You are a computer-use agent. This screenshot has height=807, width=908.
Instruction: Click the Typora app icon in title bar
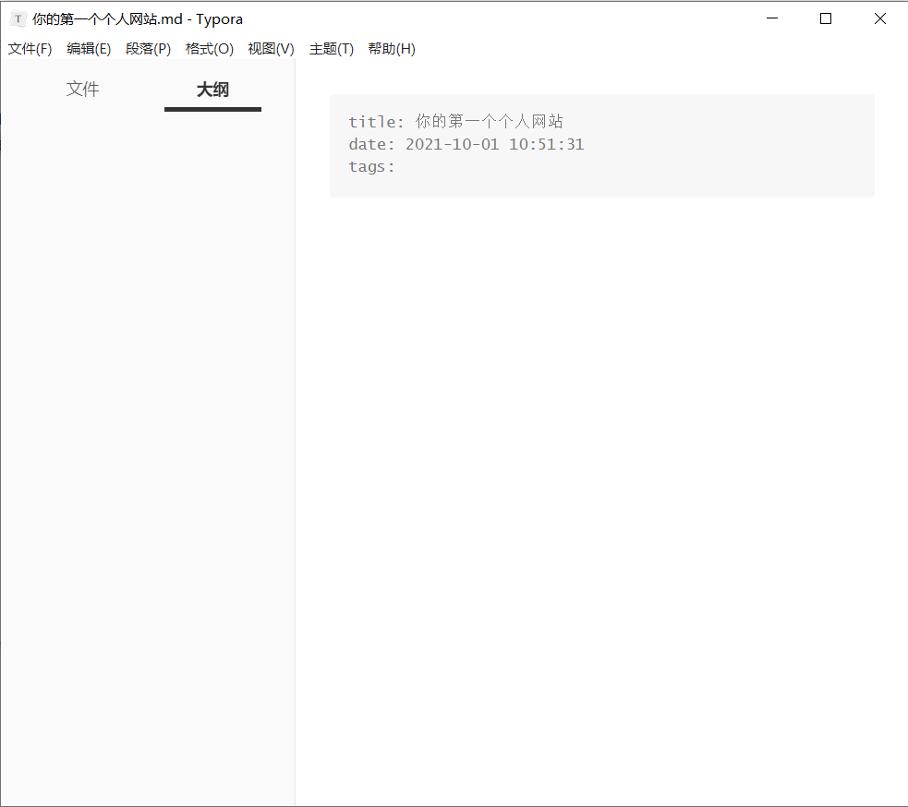[x=18, y=19]
